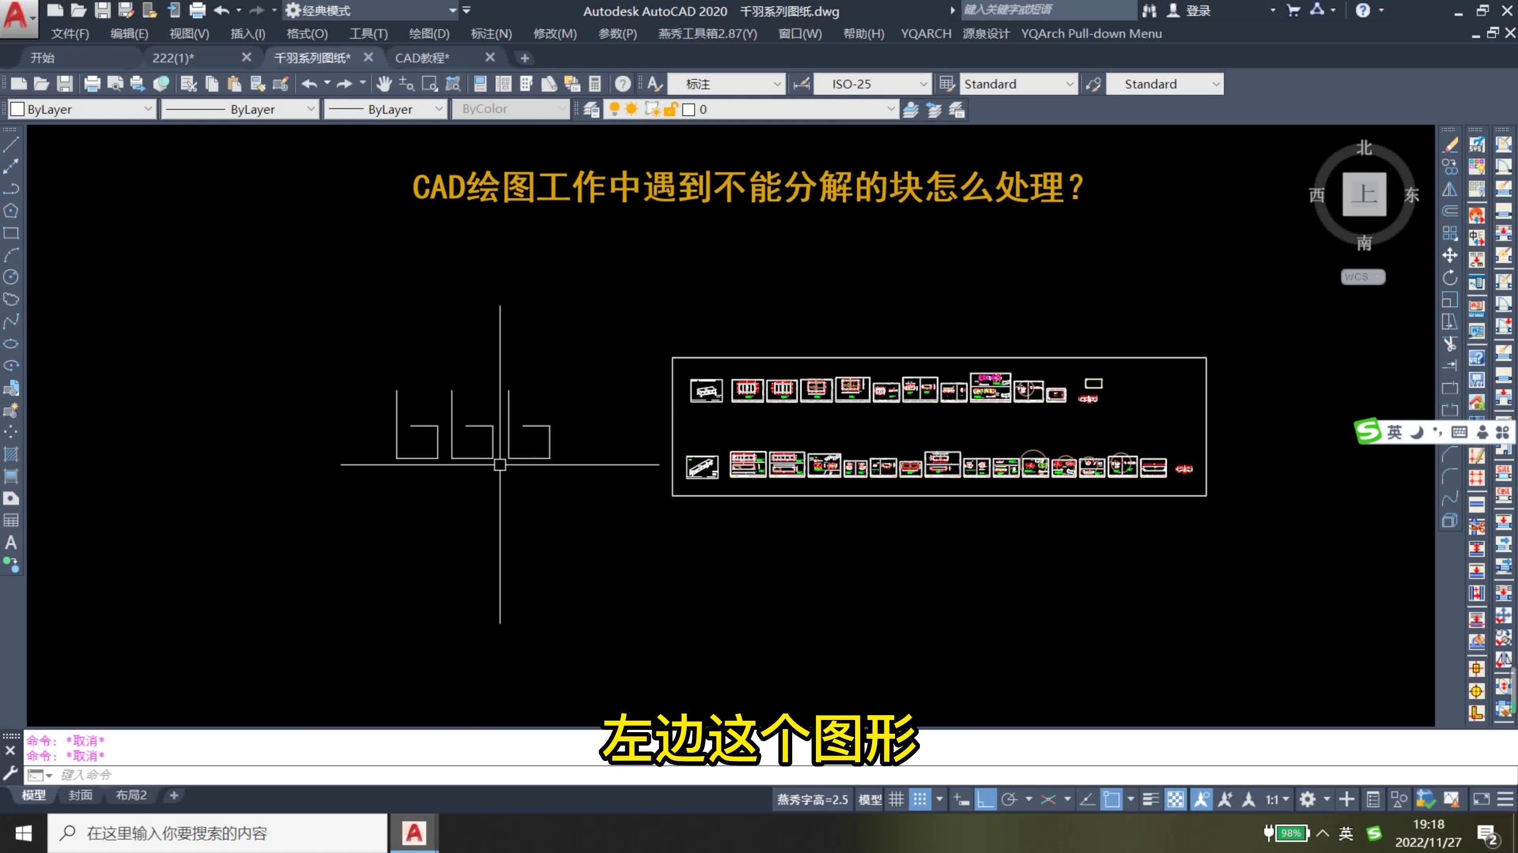Click the Text Style icon
1518x853 pixels.
pyautogui.click(x=655, y=84)
